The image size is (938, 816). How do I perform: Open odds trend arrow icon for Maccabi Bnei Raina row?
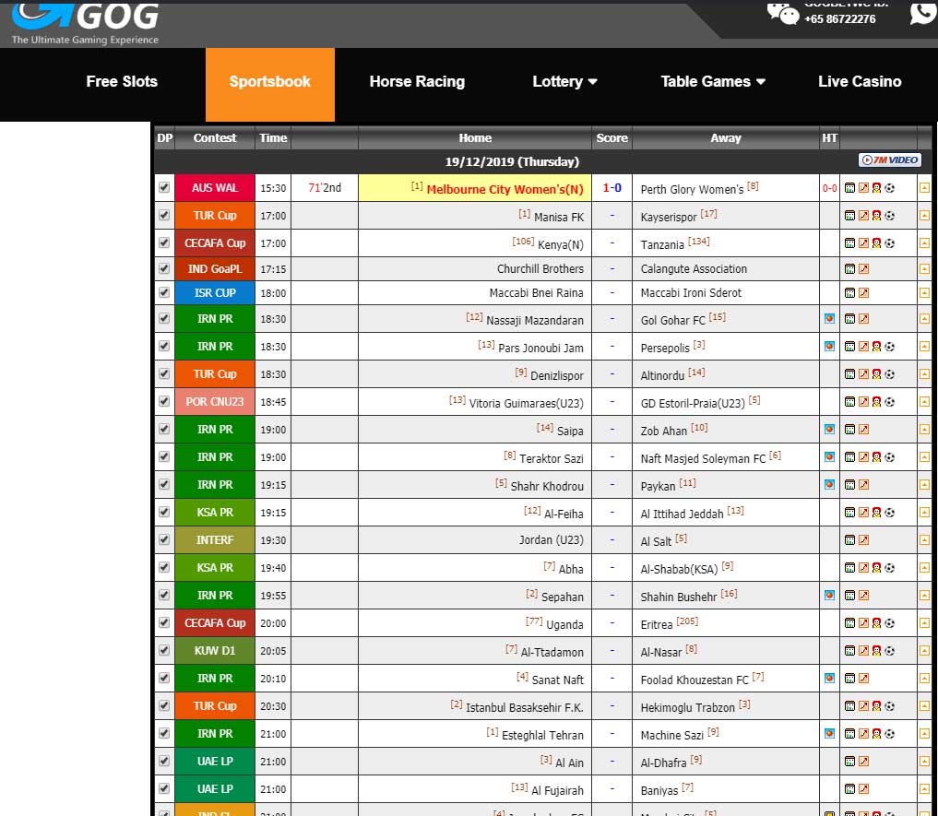pos(863,292)
